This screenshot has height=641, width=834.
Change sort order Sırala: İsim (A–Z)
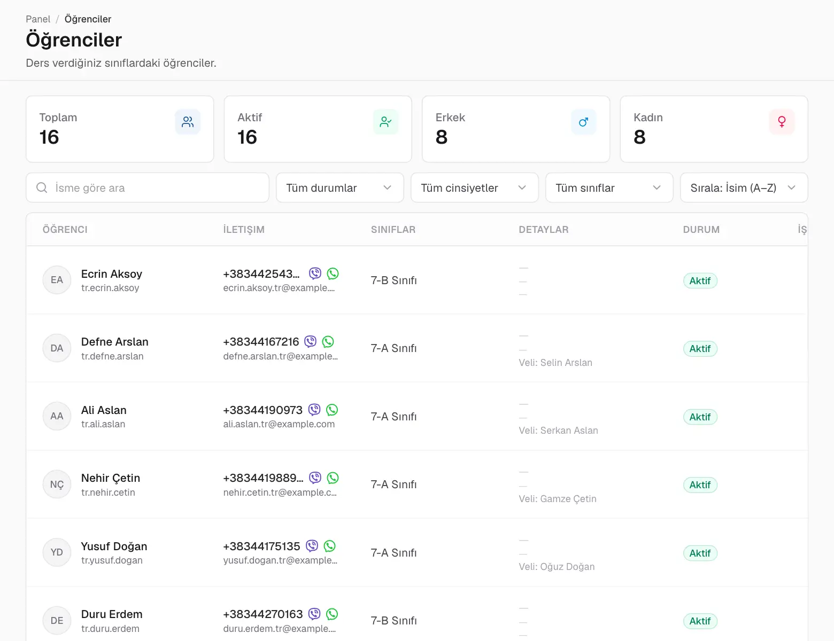[x=744, y=187]
